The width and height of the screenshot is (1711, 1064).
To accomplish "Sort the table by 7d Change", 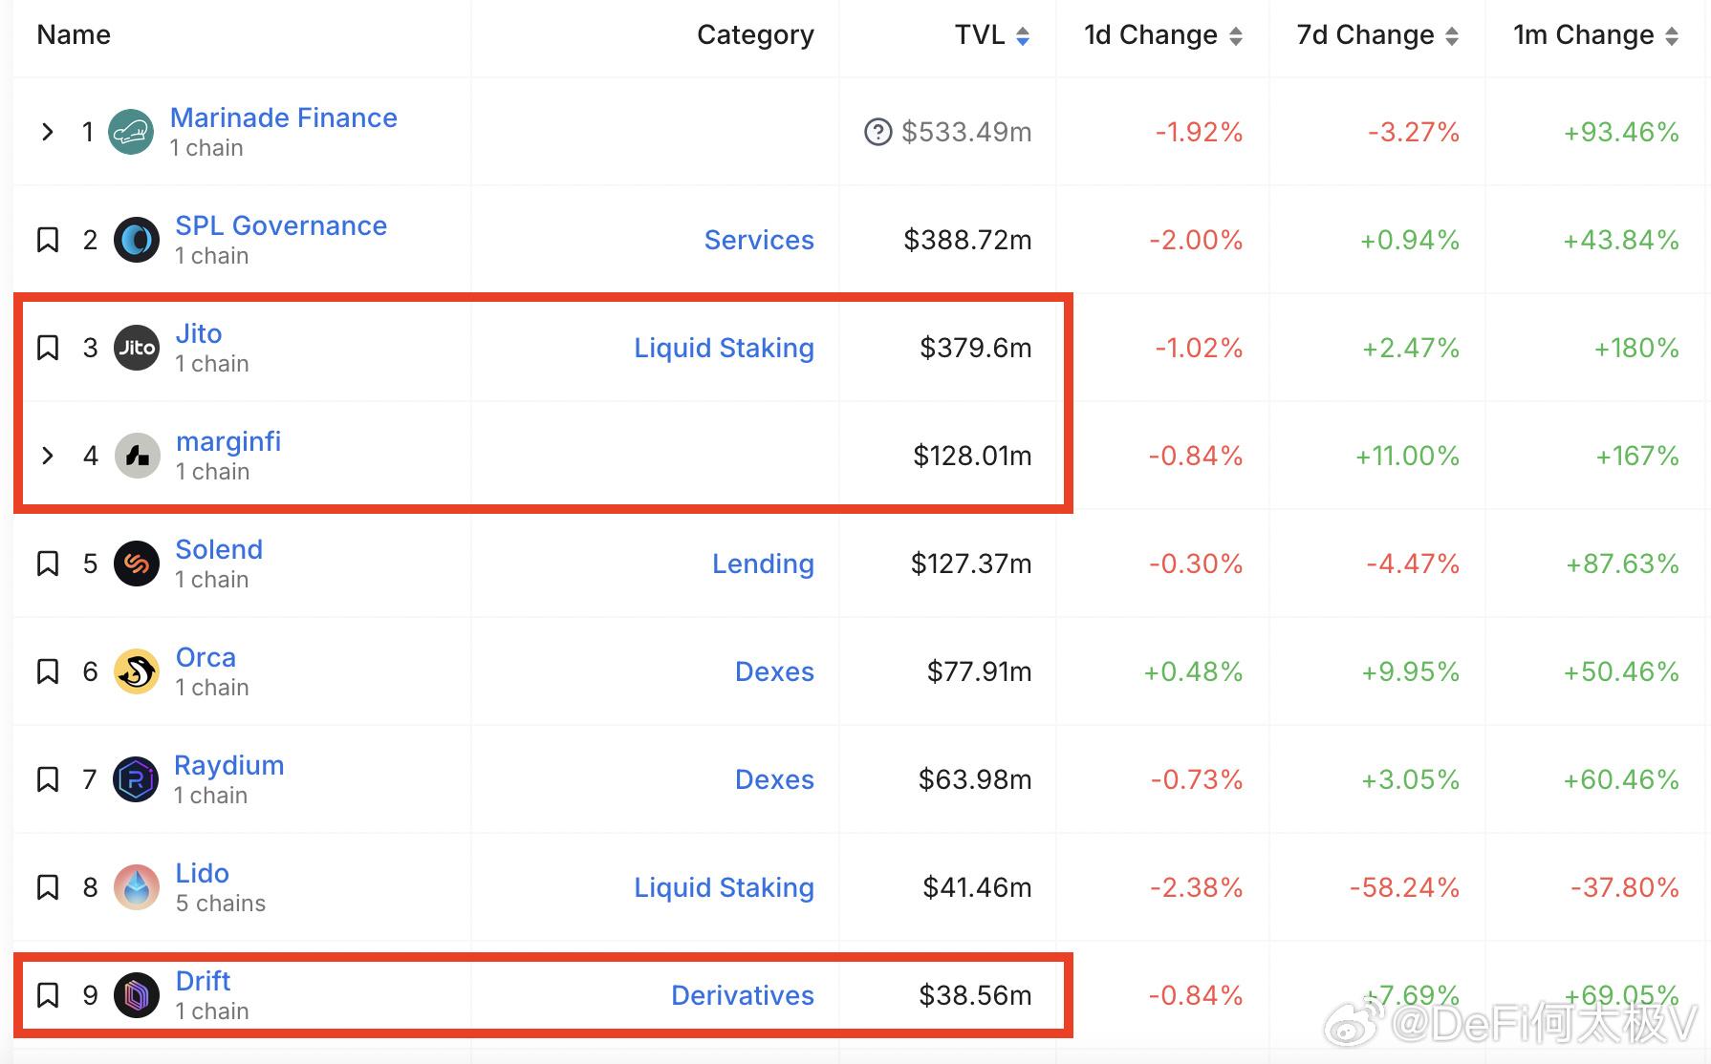I will (x=1377, y=35).
